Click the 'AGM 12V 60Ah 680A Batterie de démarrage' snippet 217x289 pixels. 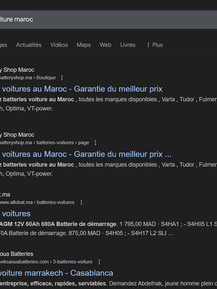point(58,224)
